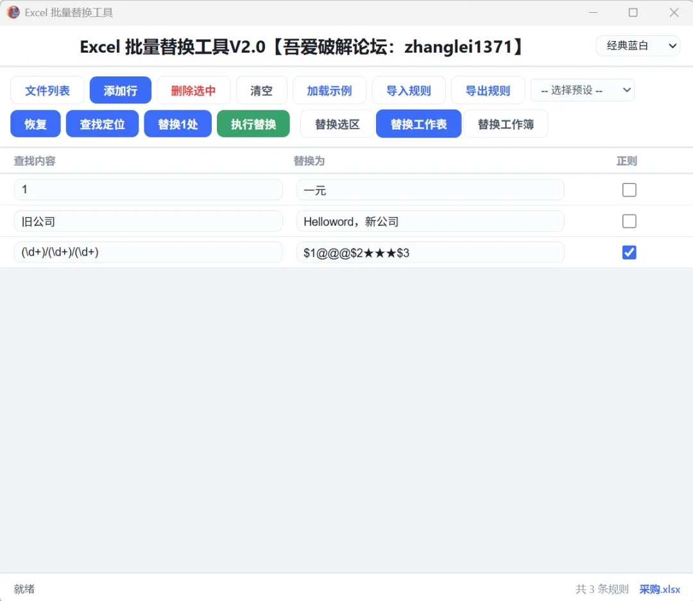Click 导出规则 to export rules
Image resolution: width=693 pixels, height=601 pixels.
[488, 91]
